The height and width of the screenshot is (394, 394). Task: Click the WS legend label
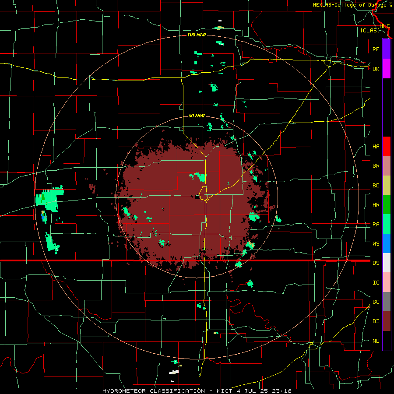(376, 243)
